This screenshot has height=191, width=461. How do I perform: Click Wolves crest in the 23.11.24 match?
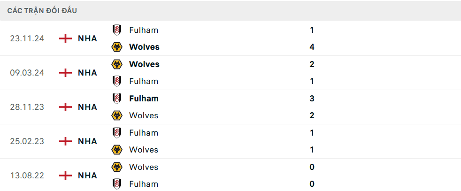point(116,47)
